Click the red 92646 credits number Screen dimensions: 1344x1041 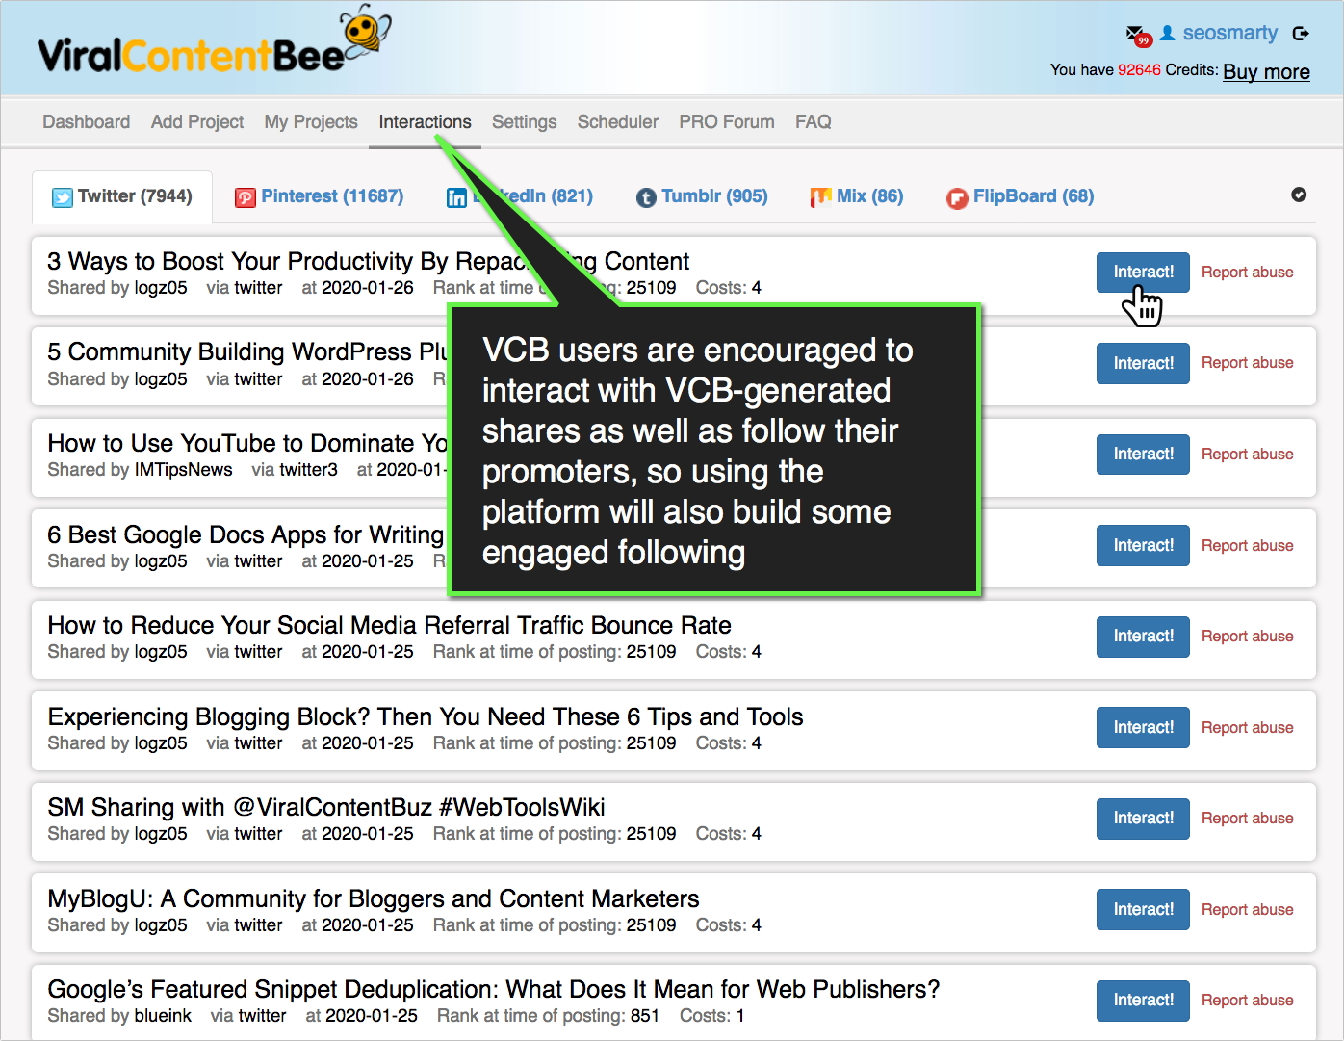pyautogui.click(x=1139, y=69)
